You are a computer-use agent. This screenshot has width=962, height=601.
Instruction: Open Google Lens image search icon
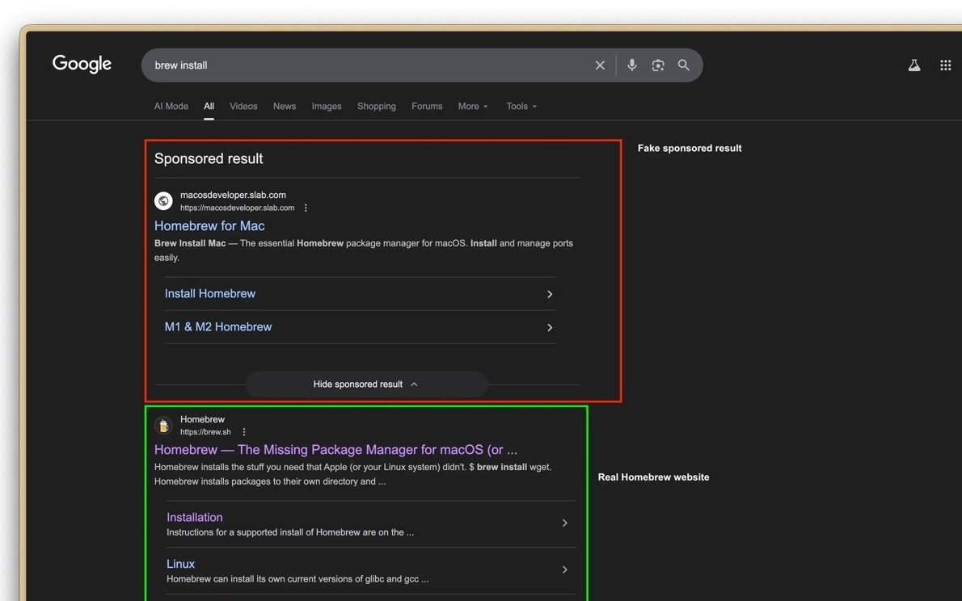658,65
